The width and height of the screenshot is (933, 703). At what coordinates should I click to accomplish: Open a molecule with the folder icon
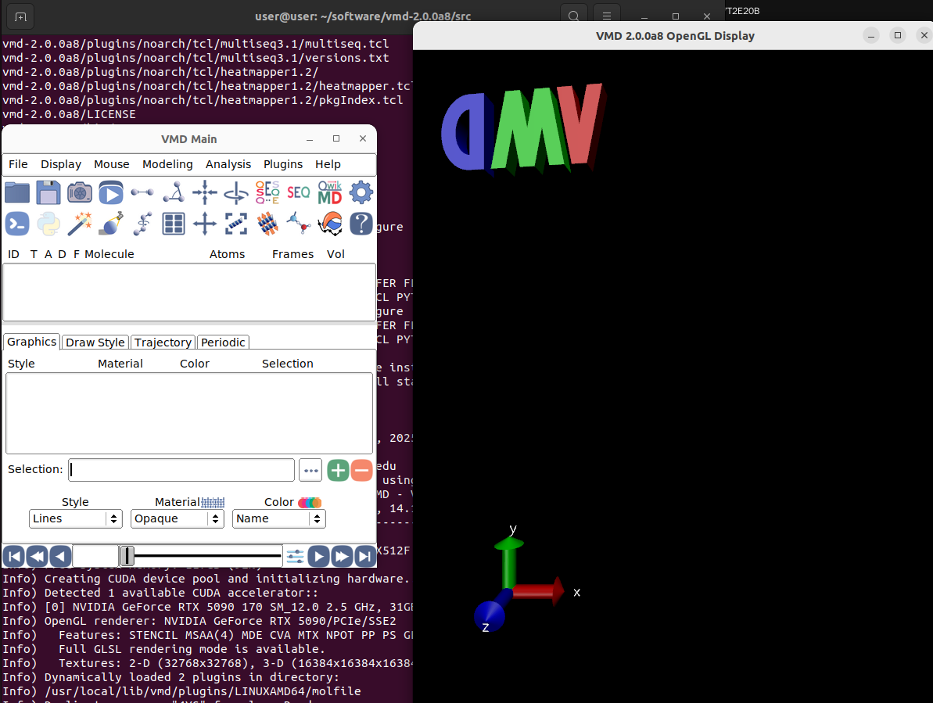17,192
